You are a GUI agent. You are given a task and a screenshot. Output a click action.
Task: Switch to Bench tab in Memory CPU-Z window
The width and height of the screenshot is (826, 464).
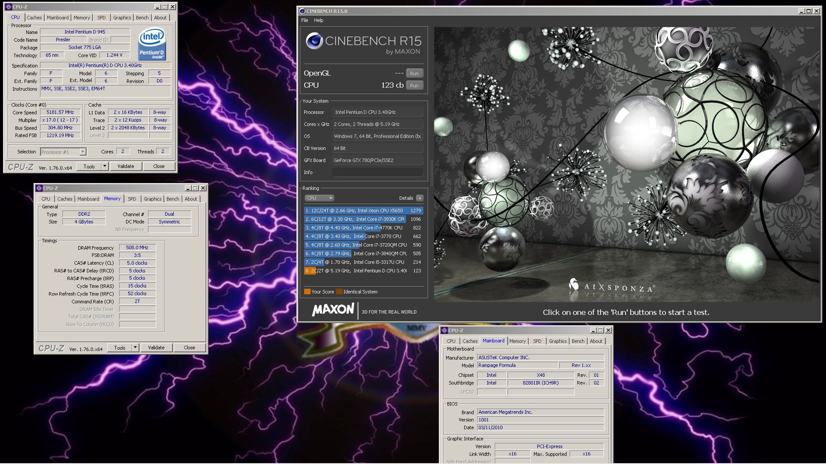coord(173,199)
